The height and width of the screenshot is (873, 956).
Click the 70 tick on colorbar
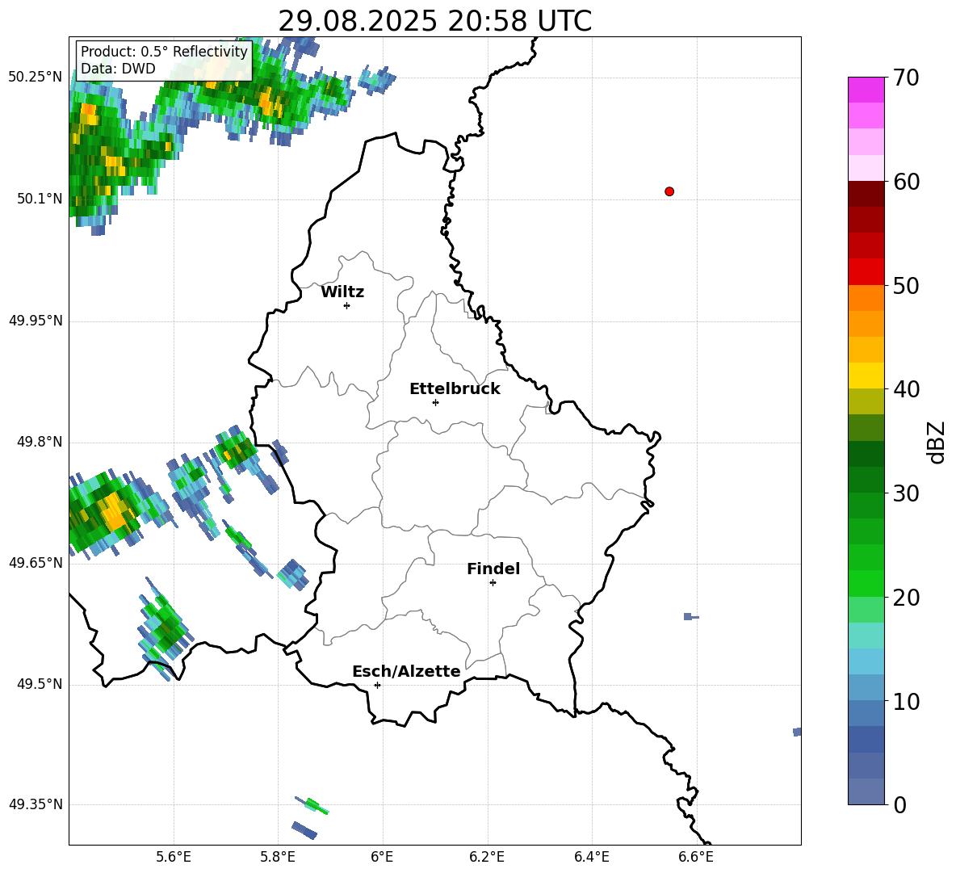[x=905, y=78]
